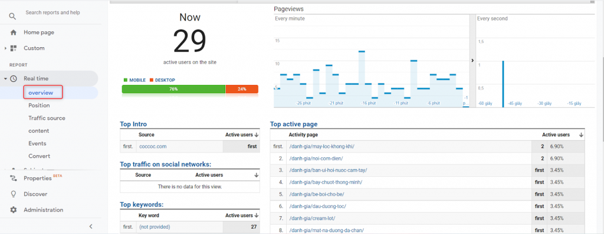604x234 pixels.
Task: Click the Discover lightbulb icon
Action: (x=14, y=194)
